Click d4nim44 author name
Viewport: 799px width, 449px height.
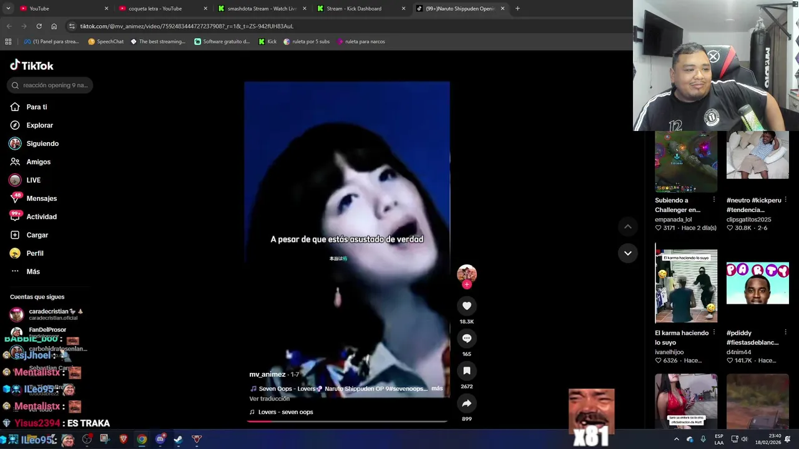[x=740, y=352]
